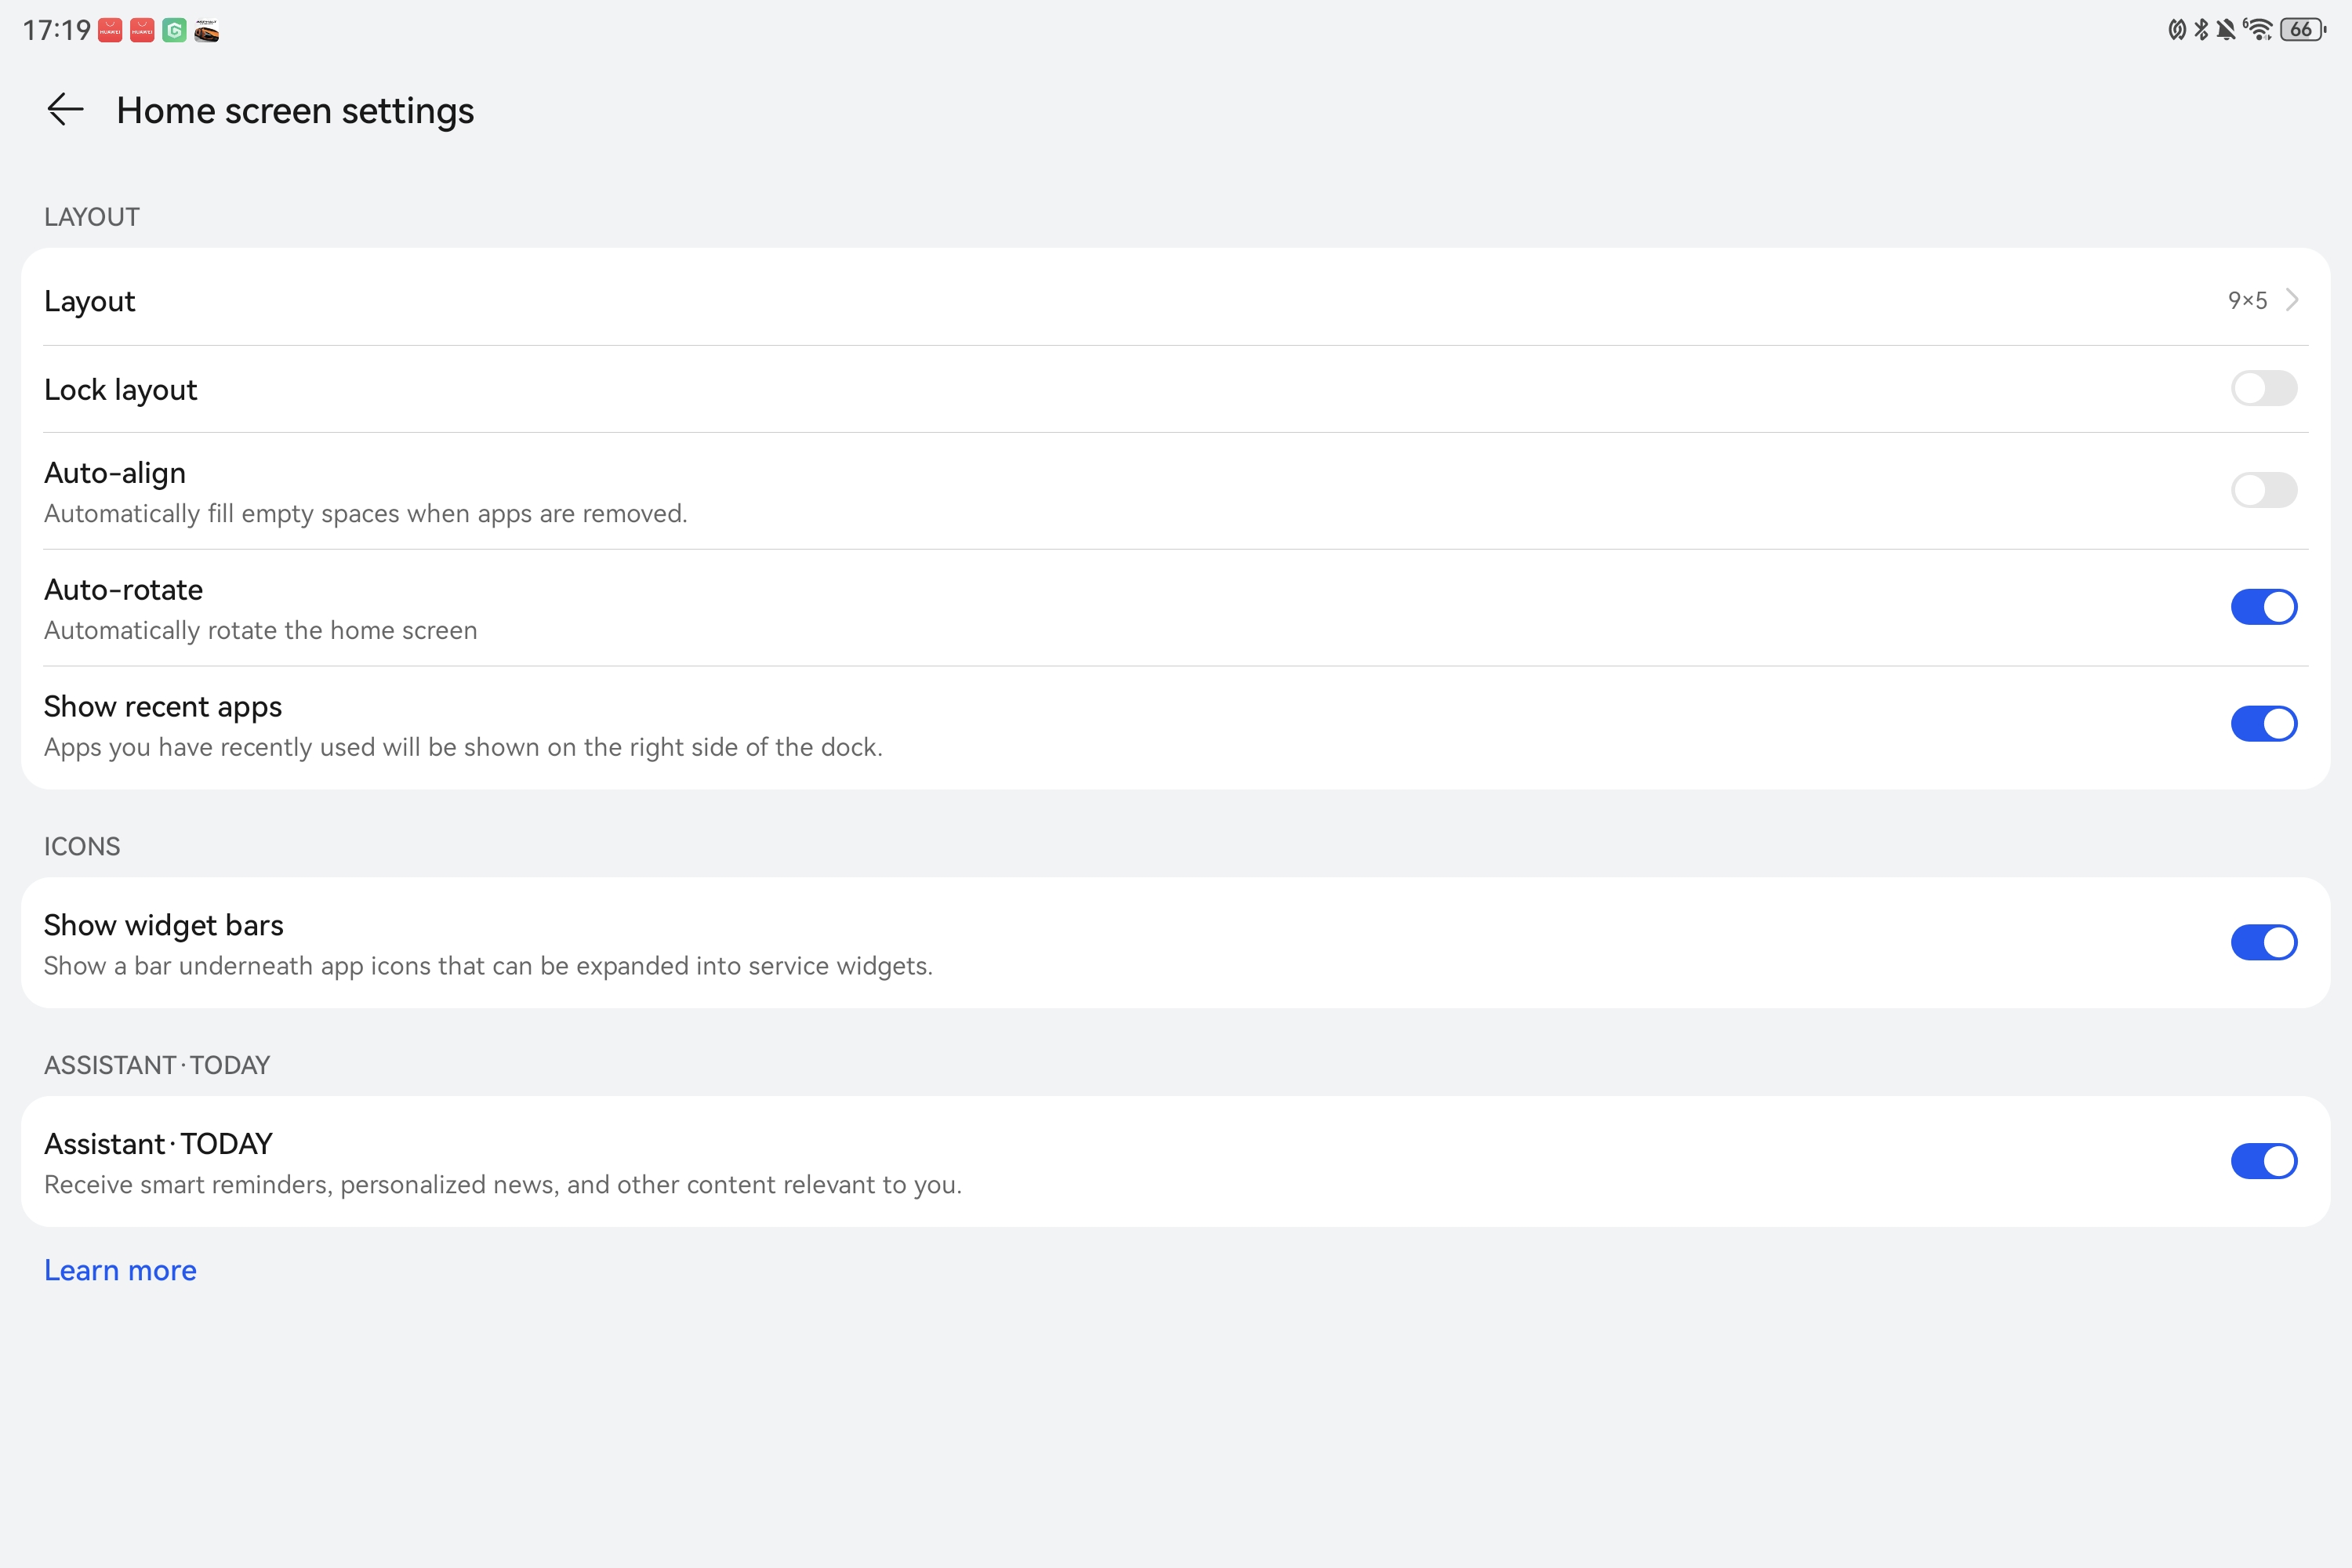
Task: Tap the Wi-Fi 6 signal icon
Action: coord(2258,29)
